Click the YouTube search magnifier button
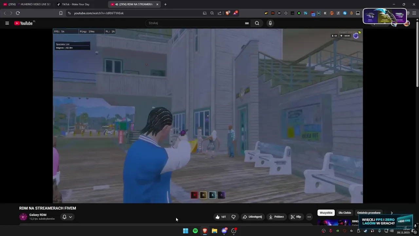419x236 pixels. click(257, 23)
